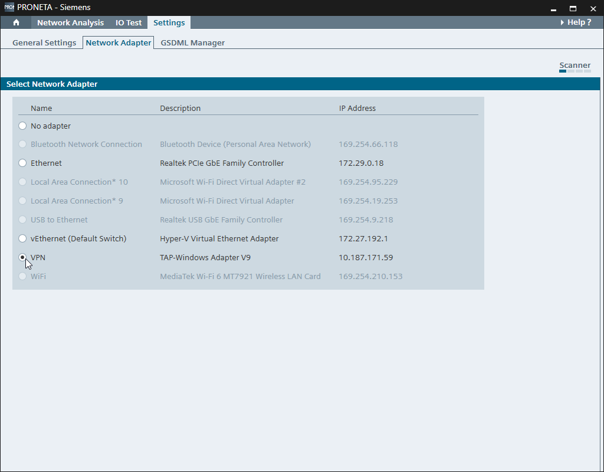Image resolution: width=604 pixels, height=472 pixels.
Task: Click the Help arrow icon
Action: click(561, 22)
